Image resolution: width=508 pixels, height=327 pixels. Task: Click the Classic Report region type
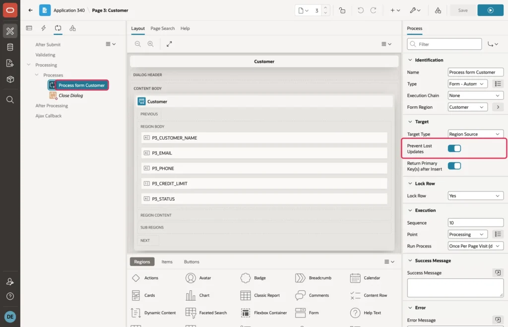260,295
